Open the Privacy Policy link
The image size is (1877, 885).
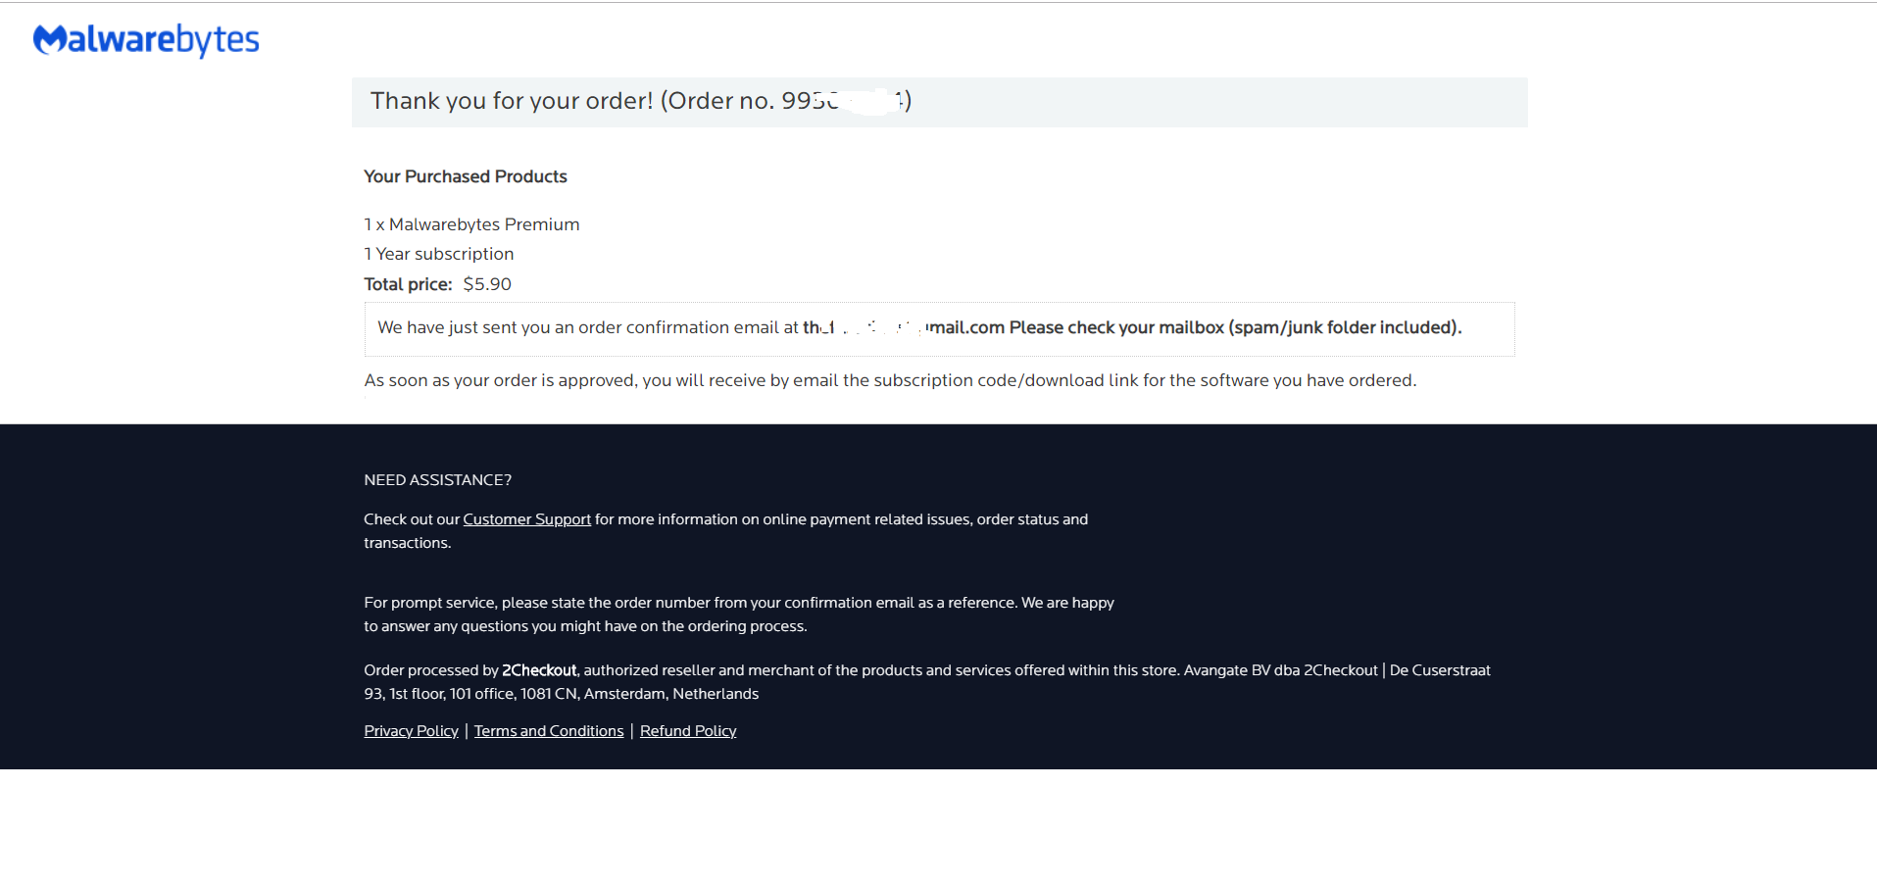point(411,731)
